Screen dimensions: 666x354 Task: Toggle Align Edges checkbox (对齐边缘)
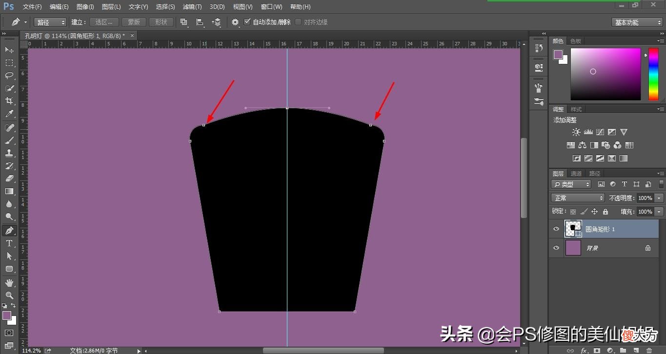[298, 22]
